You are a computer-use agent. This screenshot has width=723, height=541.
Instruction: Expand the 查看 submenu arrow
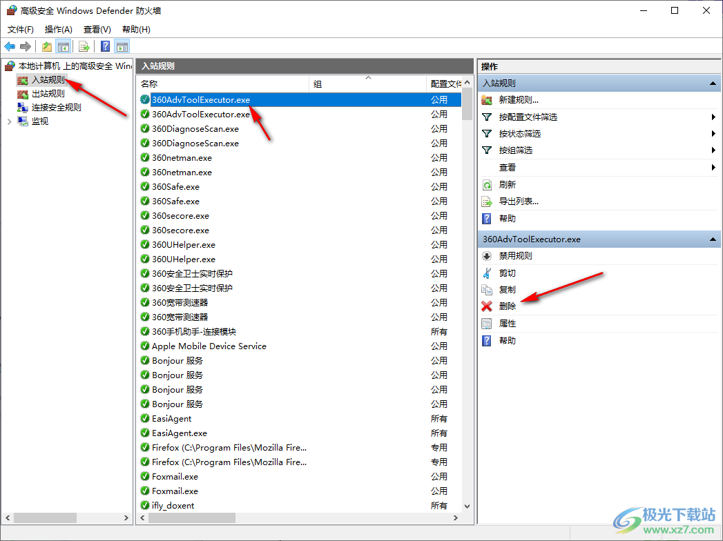coord(713,167)
